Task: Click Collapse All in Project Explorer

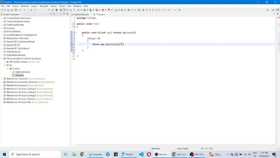Action: 51,14
